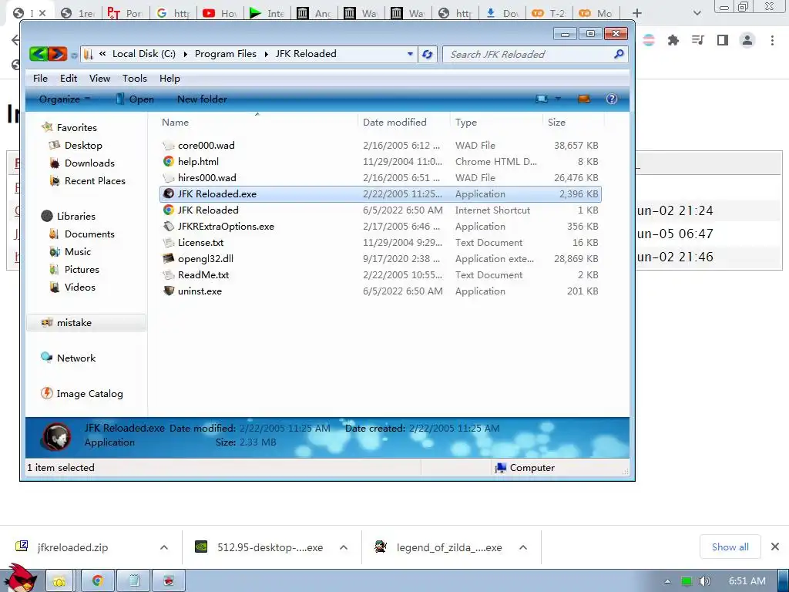Select the opengl32.dll file icon
Image resolution: width=789 pixels, height=592 pixels.
[169, 259]
